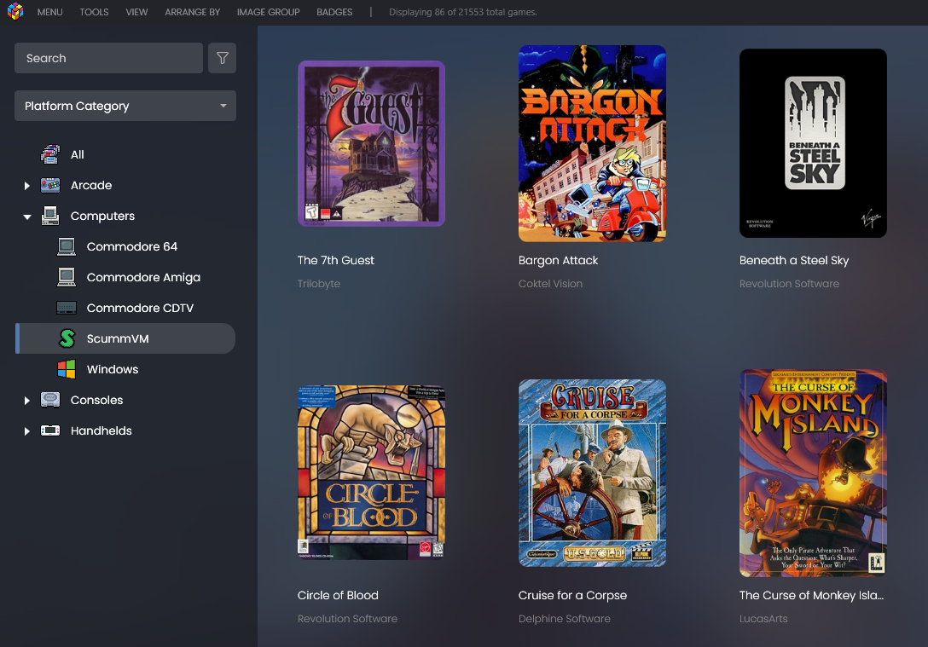Select Arcade in the platform tree
The image size is (928, 647).
point(91,185)
